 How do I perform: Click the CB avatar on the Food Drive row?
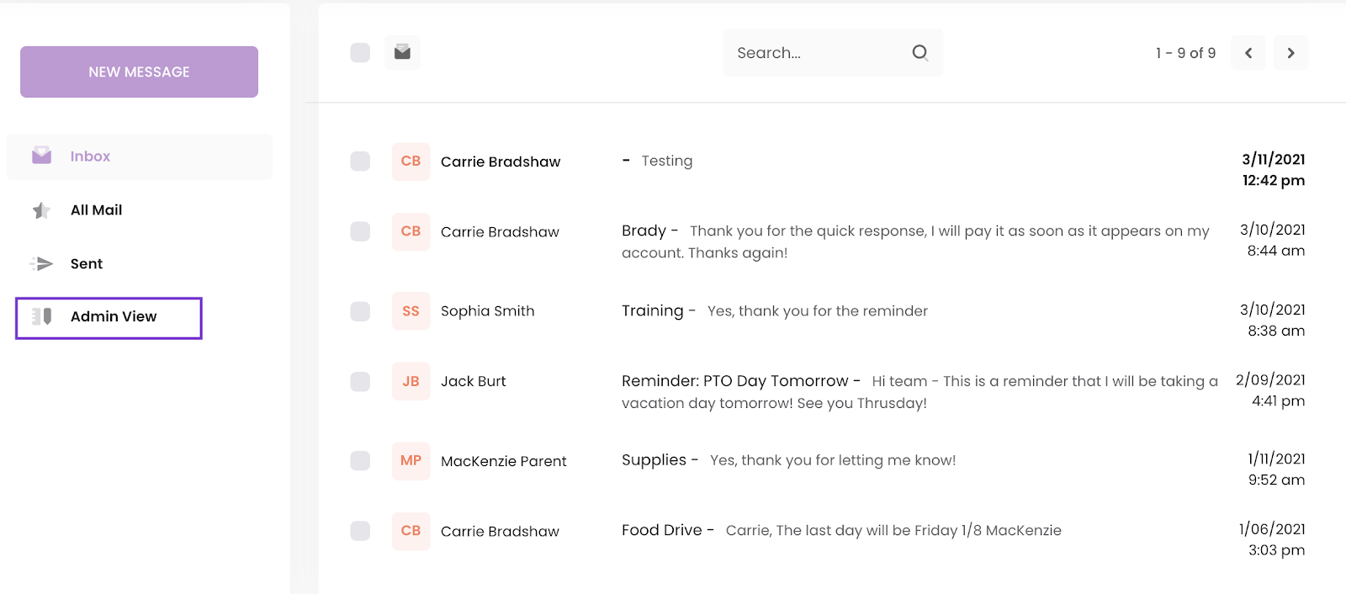click(411, 531)
